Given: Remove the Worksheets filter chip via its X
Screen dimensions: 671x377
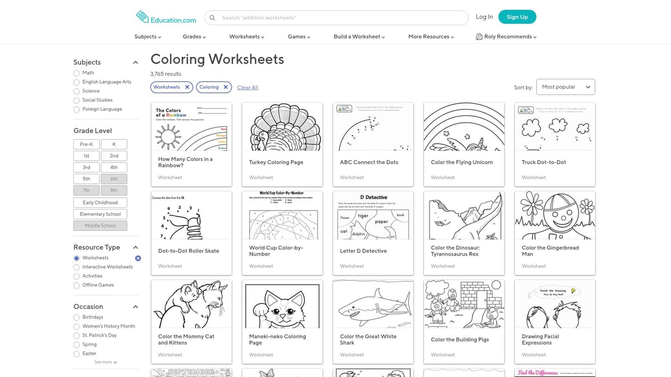Looking at the screenshot, I should point(187,87).
